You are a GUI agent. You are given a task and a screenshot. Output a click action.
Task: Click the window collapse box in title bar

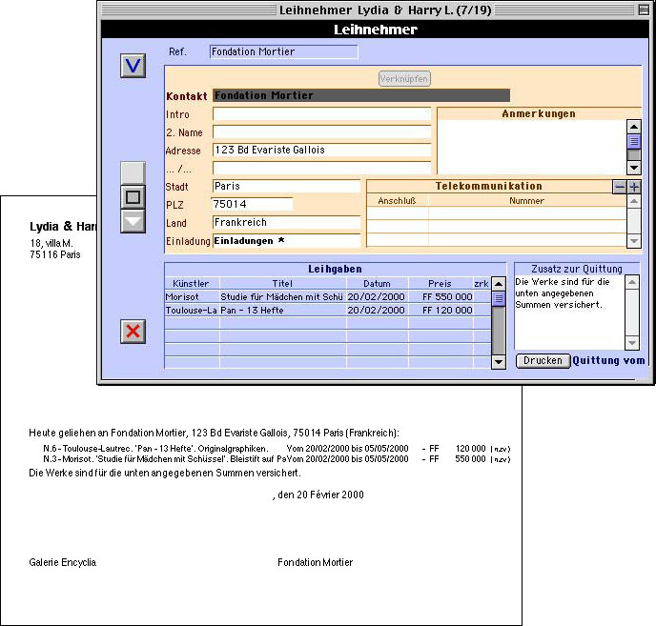pyautogui.click(x=644, y=10)
